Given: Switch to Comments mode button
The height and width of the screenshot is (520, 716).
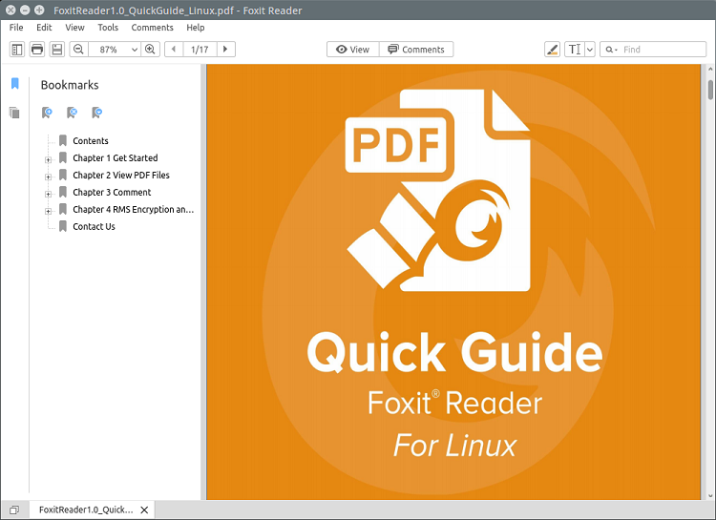Looking at the screenshot, I should pyautogui.click(x=416, y=49).
